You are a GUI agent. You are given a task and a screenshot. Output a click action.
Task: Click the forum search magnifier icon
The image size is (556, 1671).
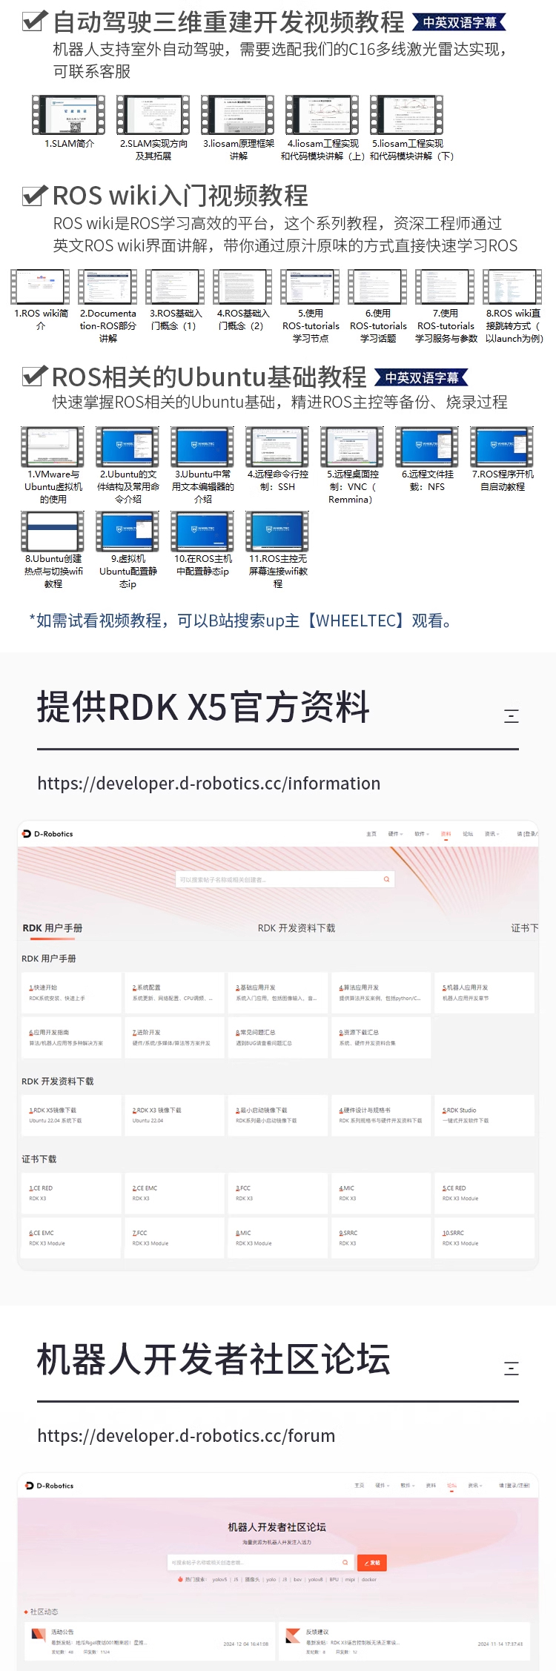[345, 1563]
